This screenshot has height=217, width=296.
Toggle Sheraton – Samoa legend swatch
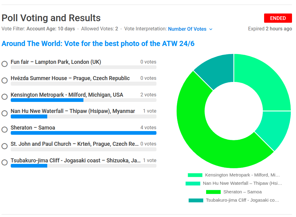[x=213, y=192]
